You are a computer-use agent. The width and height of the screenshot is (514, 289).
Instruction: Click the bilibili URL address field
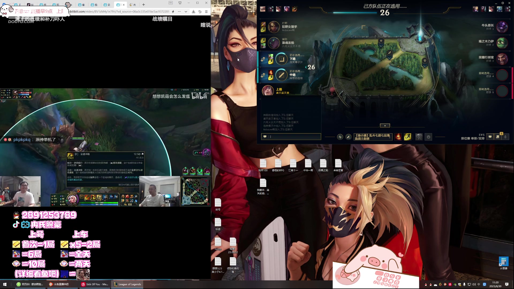[x=119, y=12]
